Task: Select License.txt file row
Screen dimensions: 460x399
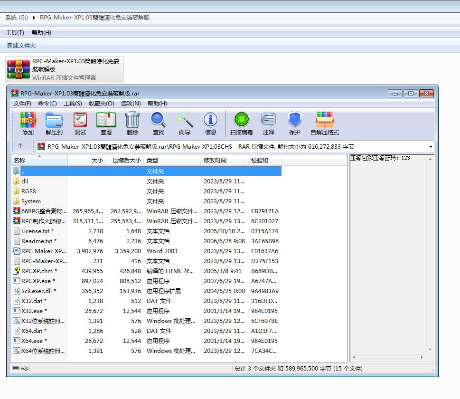Action: pyautogui.click(x=146, y=231)
